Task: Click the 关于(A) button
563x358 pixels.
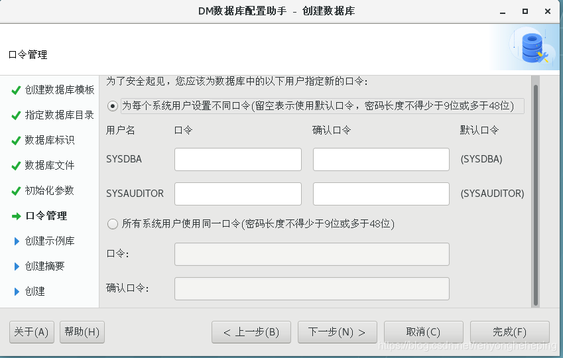Action: click(x=32, y=332)
